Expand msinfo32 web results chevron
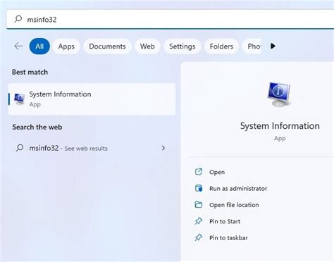Image resolution: width=334 pixels, height=262 pixels. click(x=163, y=148)
